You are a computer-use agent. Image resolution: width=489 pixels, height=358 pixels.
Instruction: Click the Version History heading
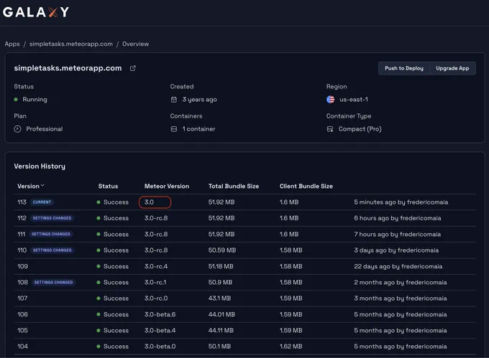coord(40,166)
